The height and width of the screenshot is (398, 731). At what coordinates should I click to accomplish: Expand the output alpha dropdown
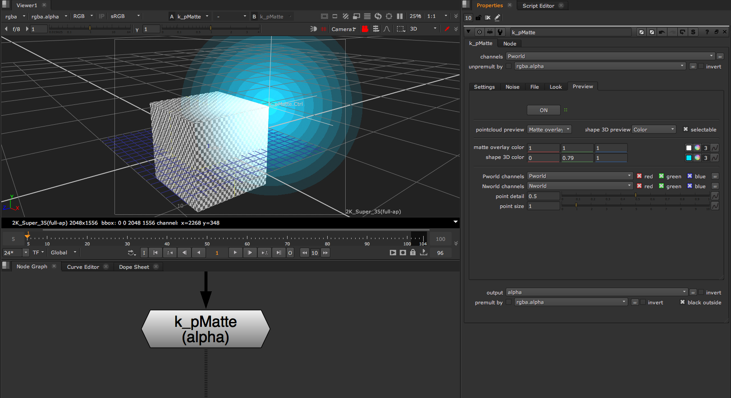[597, 292]
